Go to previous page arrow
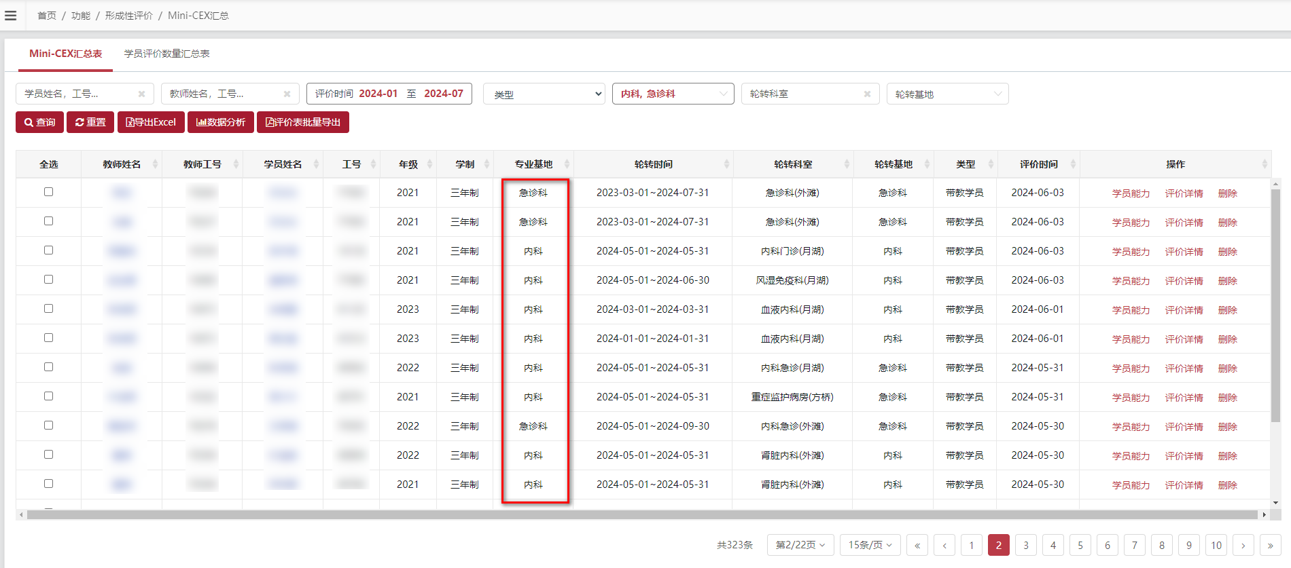Image resolution: width=1291 pixels, height=568 pixels. point(944,545)
